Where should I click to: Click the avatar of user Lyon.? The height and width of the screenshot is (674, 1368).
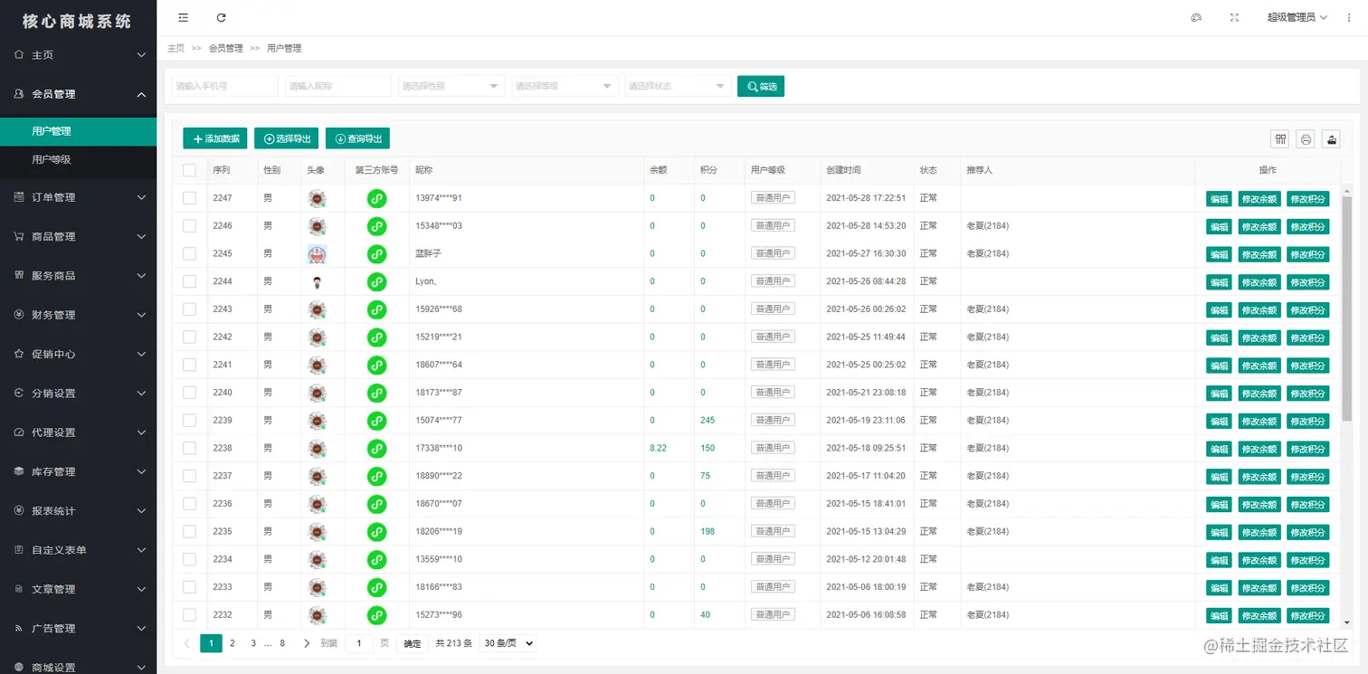click(x=317, y=282)
